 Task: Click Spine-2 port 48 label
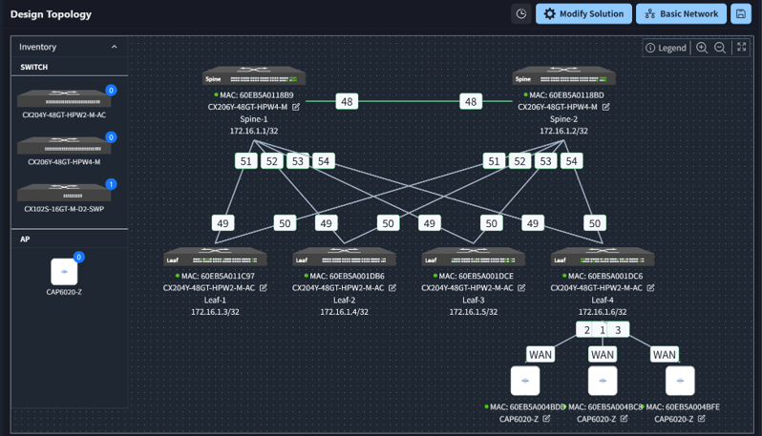coord(471,101)
